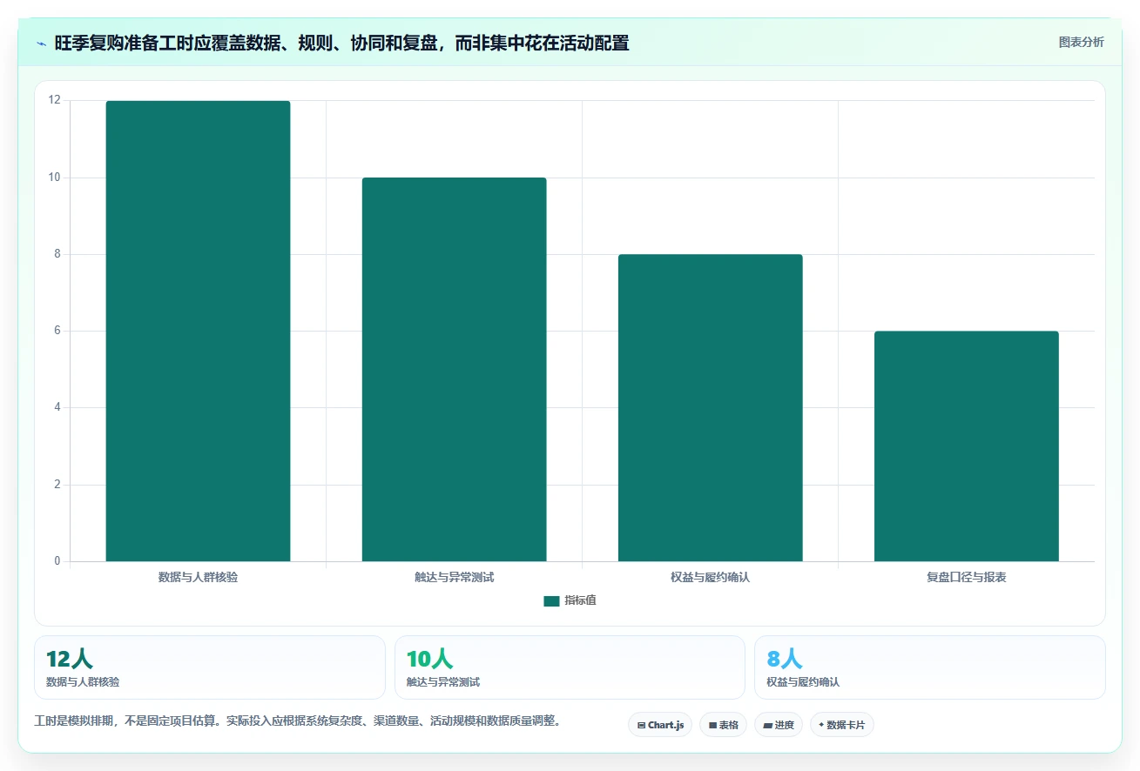
Task: Click the 权益与履约确认 bar in the chart
Action: (x=710, y=407)
